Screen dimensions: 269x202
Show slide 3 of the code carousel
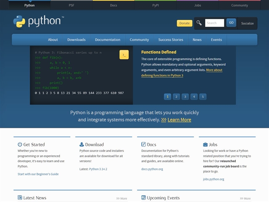point(185,97)
